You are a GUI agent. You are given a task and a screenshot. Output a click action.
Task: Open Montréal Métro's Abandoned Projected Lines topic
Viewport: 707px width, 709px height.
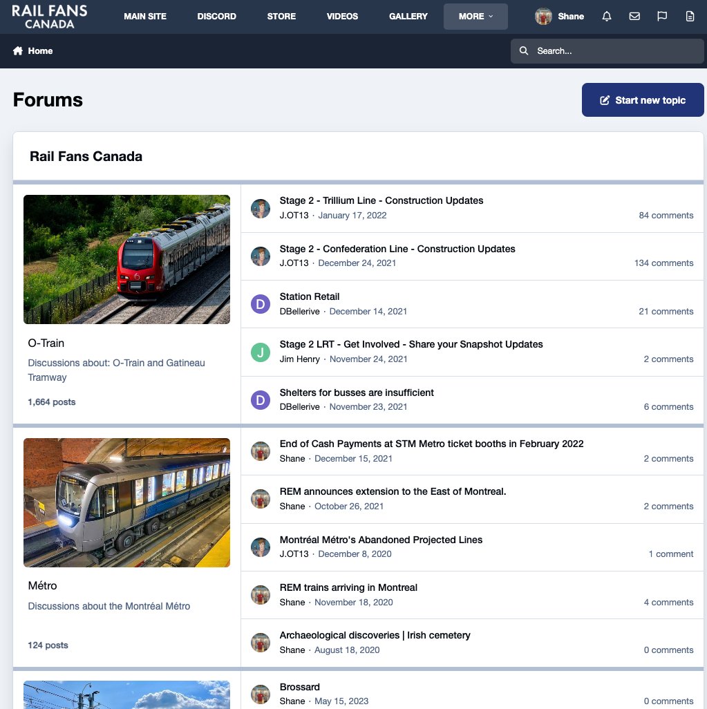pyautogui.click(x=381, y=540)
